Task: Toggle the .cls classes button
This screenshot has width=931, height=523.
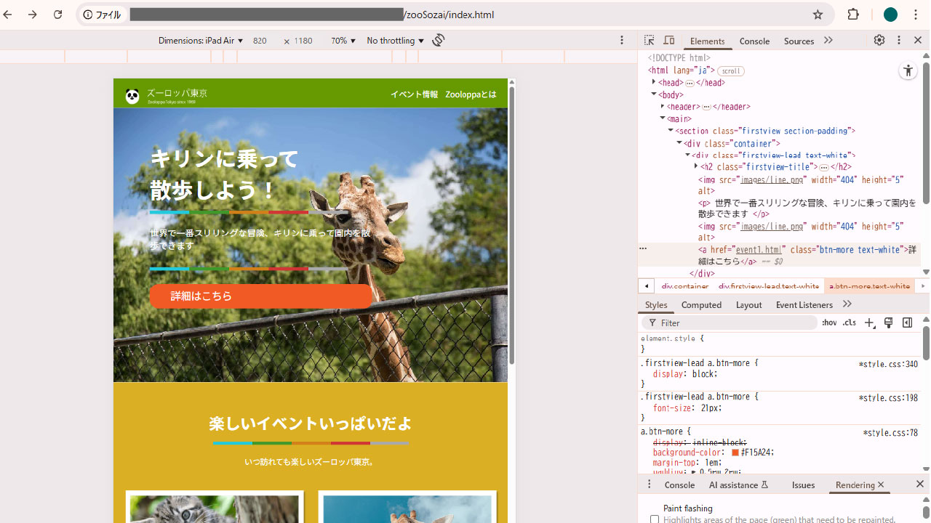Action: pos(849,323)
